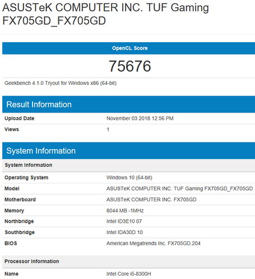This screenshot has height=279, width=255.
Task: Click the Intel IDA30D 10 value
Action: [x=124, y=232]
